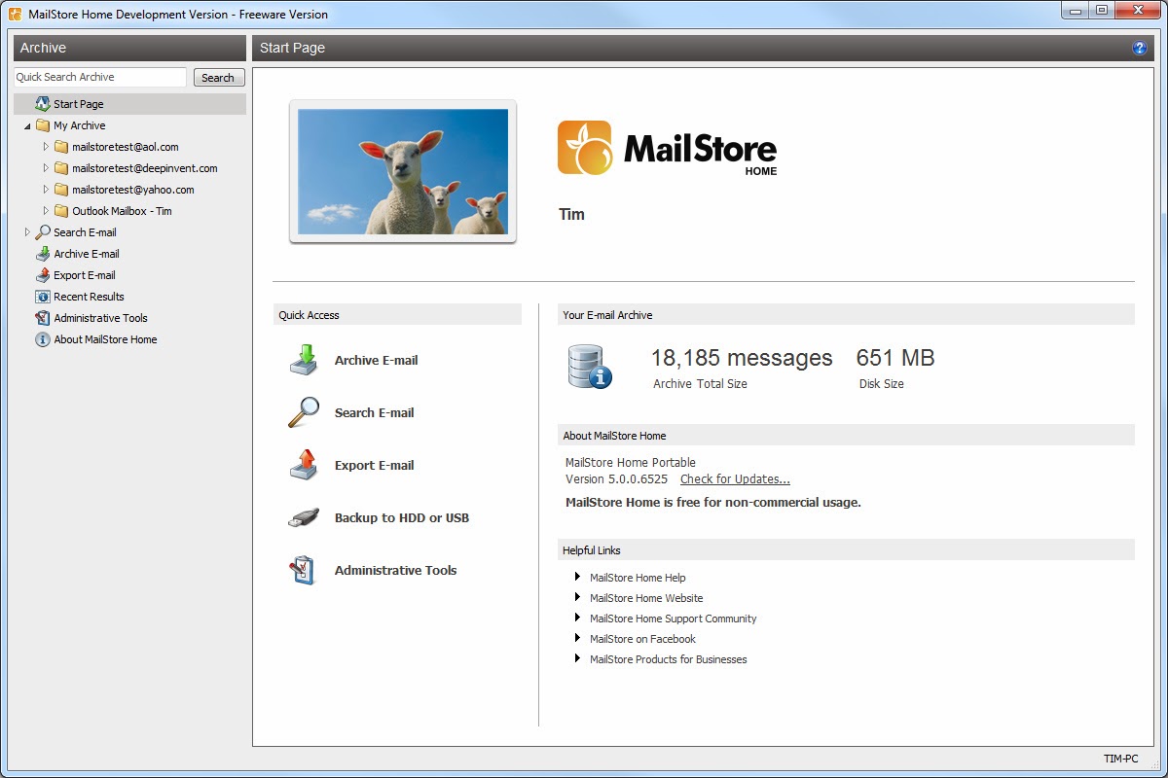Expand the Outlook Mailbox - Tim folder
Image resolution: width=1168 pixels, height=778 pixels.
(46, 211)
